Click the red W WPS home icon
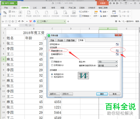This screenshot has height=119, width=140. pos(31,21)
